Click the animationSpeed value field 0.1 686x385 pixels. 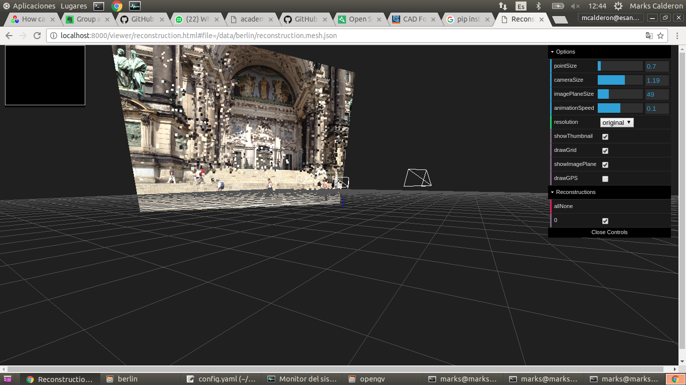coord(657,108)
